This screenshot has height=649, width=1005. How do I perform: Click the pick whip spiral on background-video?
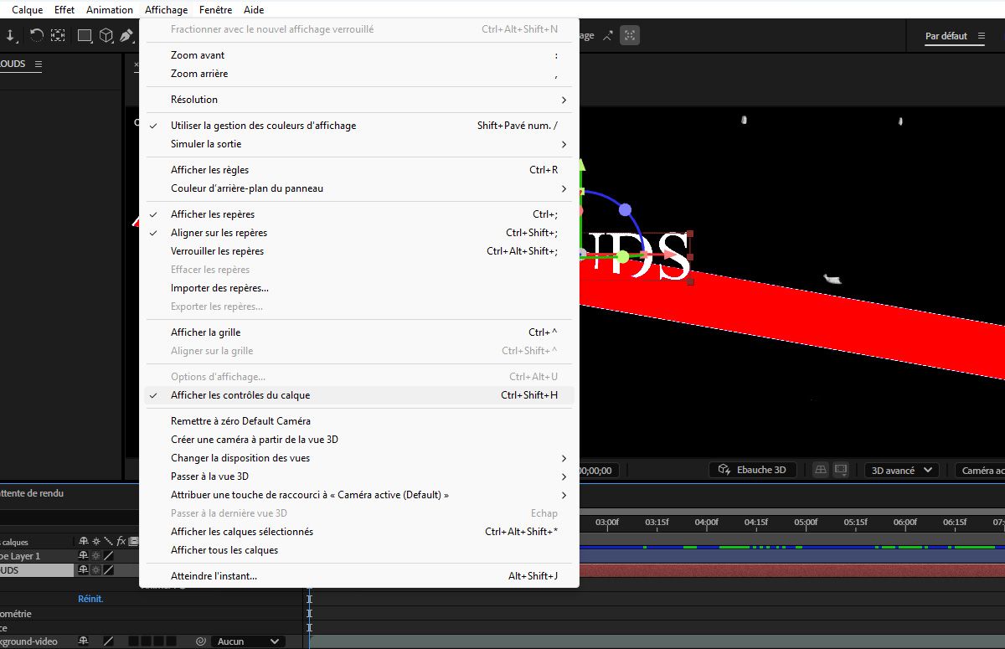pyautogui.click(x=200, y=641)
